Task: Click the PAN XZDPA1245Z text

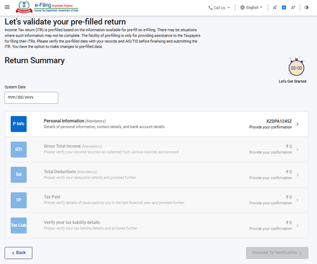Action: tap(279, 121)
